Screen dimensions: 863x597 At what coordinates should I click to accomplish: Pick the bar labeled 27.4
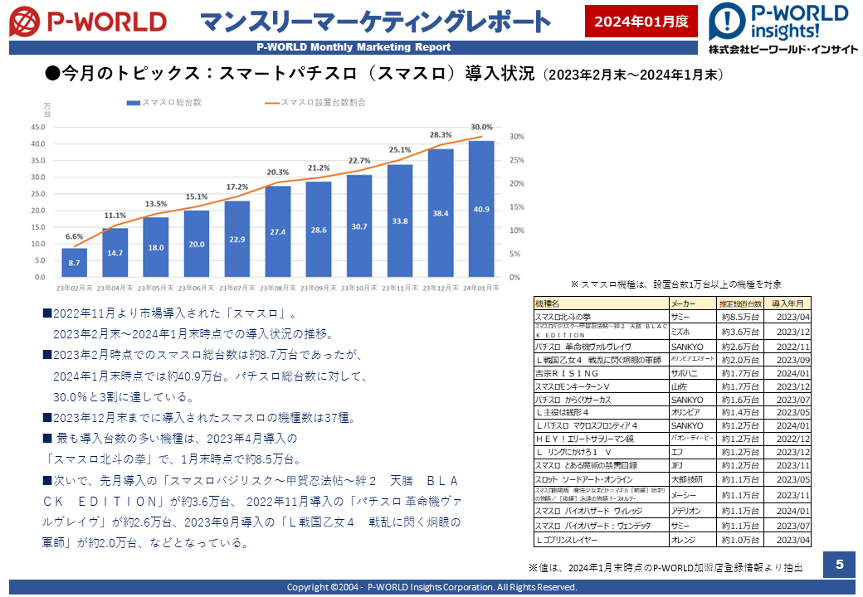click(x=278, y=231)
